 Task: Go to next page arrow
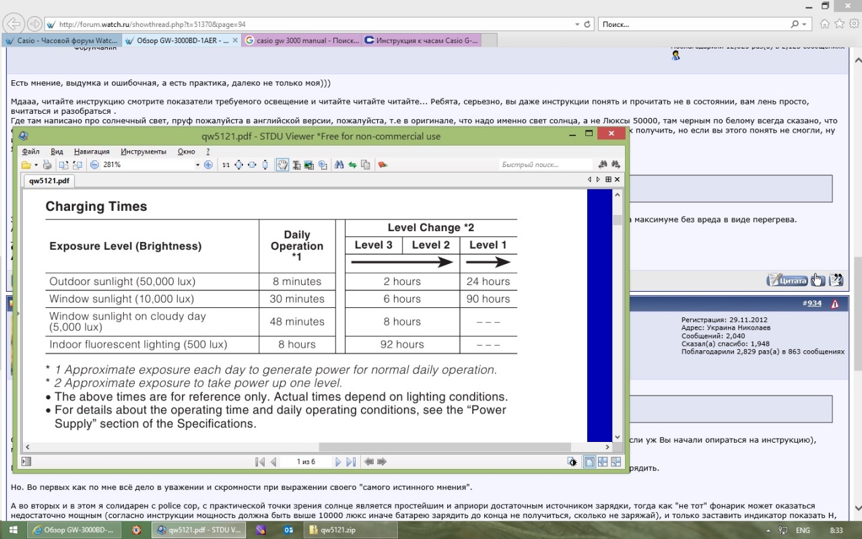pyautogui.click(x=338, y=462)
